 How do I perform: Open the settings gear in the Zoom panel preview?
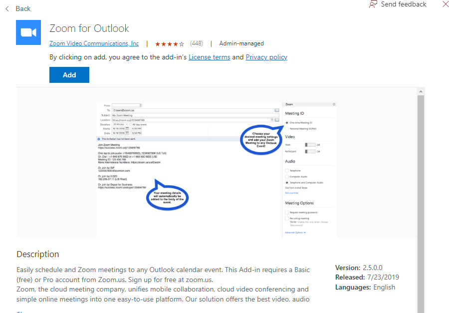(x=333, y=104)
